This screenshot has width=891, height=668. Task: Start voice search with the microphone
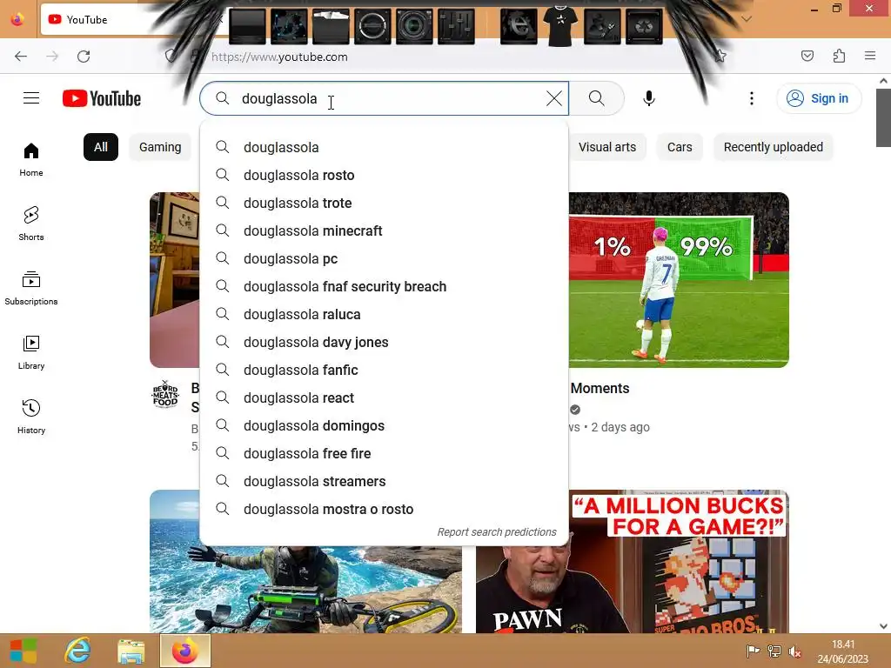[649, 98]
